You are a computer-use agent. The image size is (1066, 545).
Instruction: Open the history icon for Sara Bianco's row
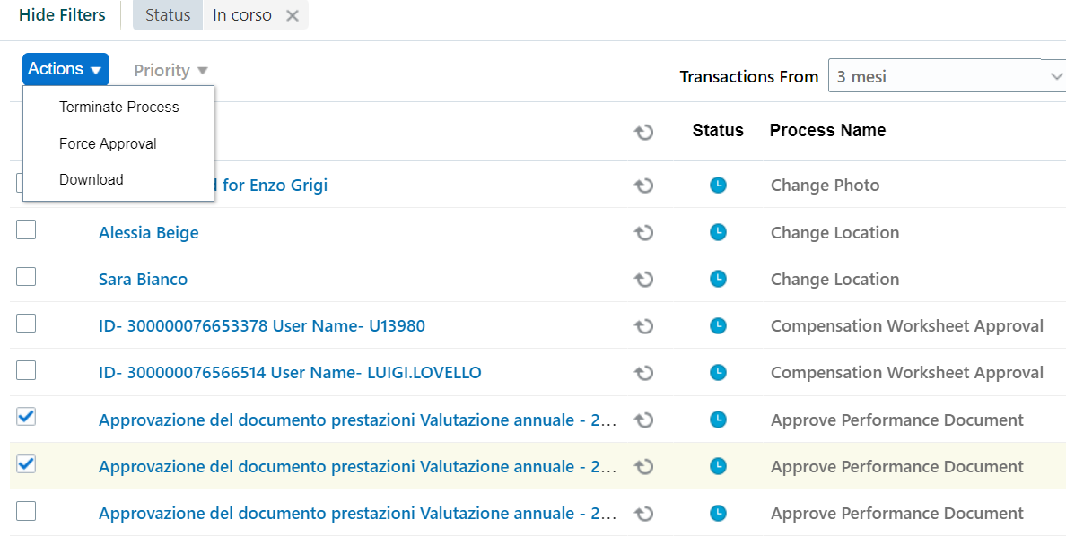click(643, 279)
